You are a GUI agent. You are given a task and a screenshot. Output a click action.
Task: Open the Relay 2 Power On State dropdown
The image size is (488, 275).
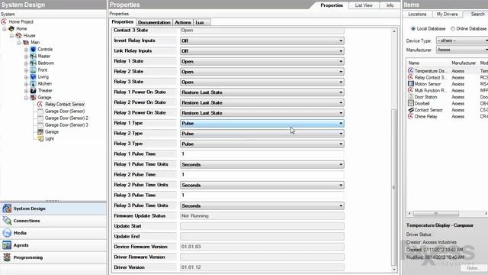click(262, 102)
